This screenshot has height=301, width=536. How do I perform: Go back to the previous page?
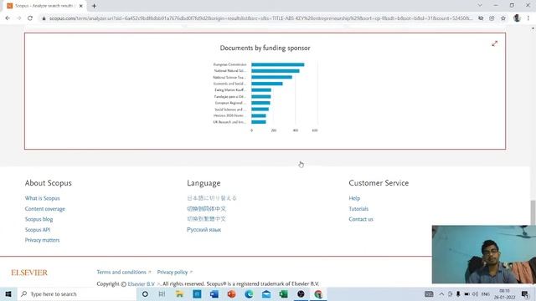click(8, 18)
